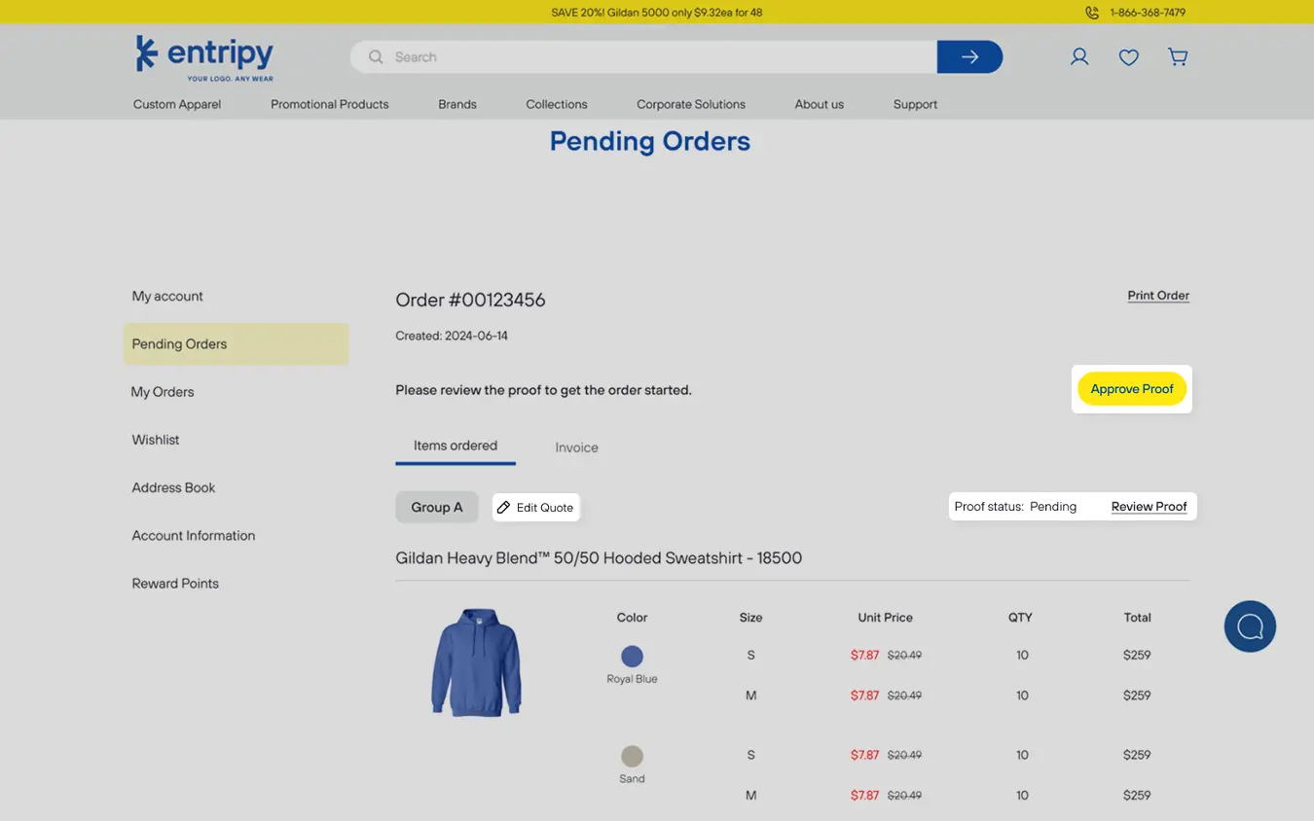Screen dimensions: 1314x821
Task: Open the Brands menu
Action: 457,104
